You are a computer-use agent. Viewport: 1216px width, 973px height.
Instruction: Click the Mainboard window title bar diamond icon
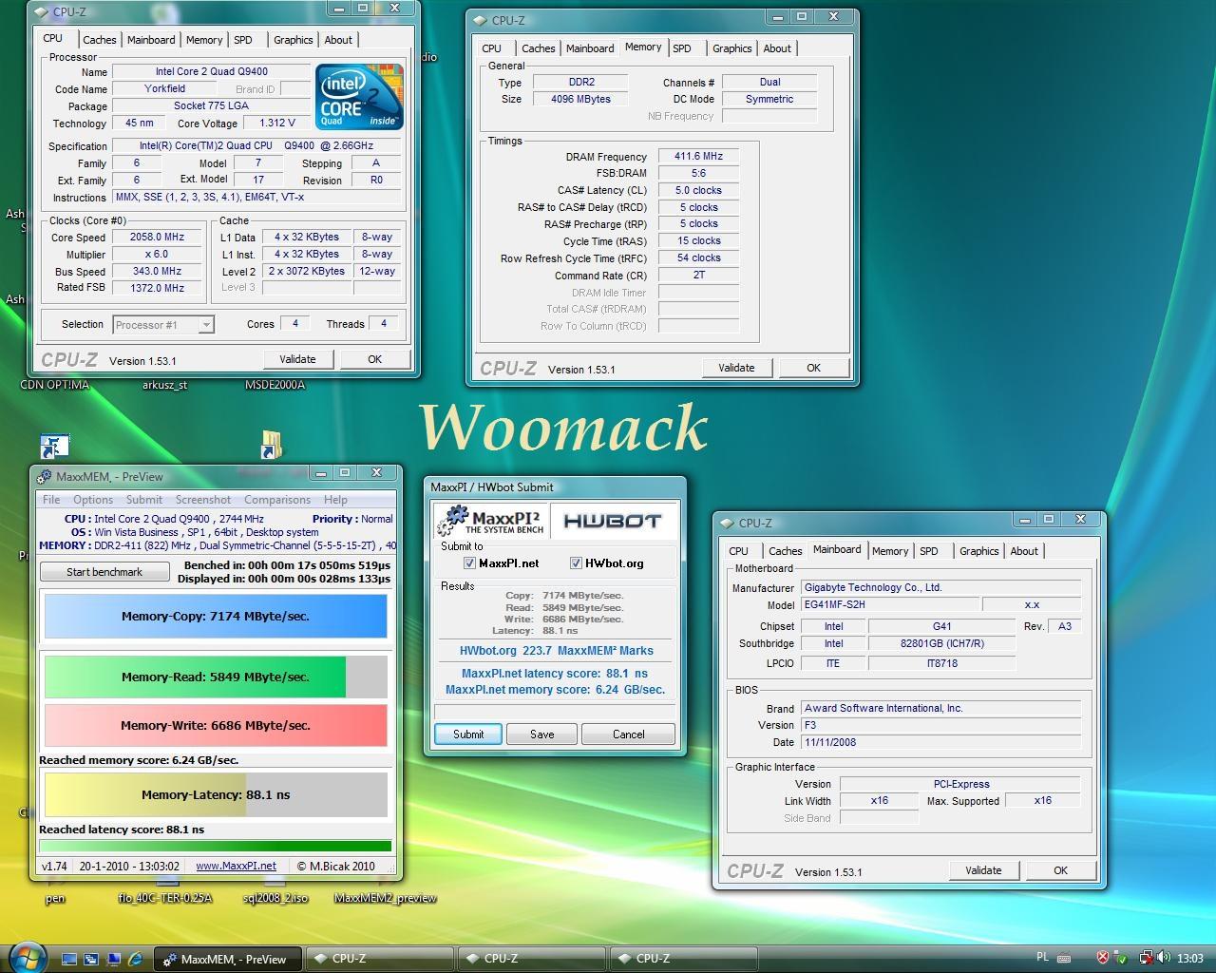click(728, 523)
